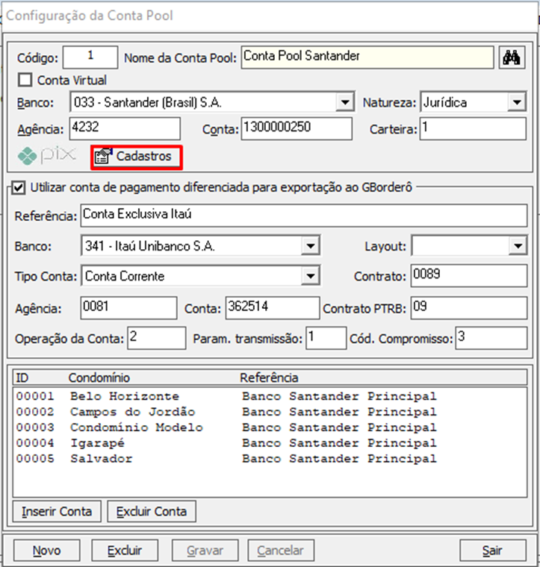Focus the Referência field
Viewport: 540px width, 567px height.
tap(304, 216)
